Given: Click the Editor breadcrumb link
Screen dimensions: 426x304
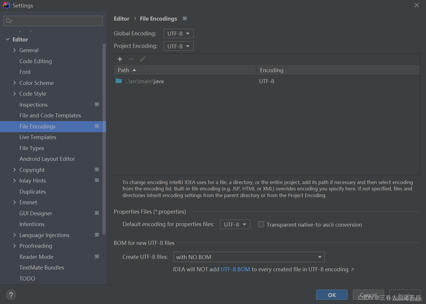Looking at the screenshot, I should click(122, 19).
